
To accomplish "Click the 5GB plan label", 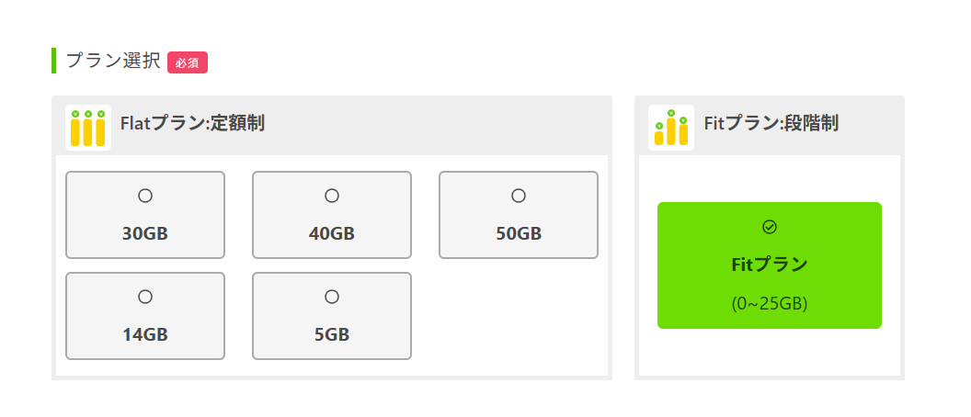I will tap(332, 334).
